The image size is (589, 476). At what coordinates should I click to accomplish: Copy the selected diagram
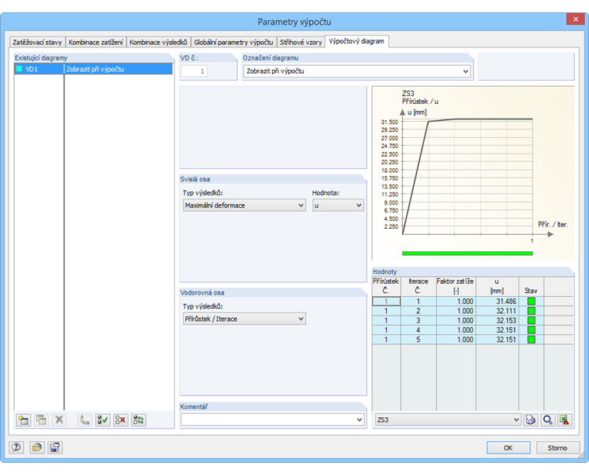(x=41, y=419)
